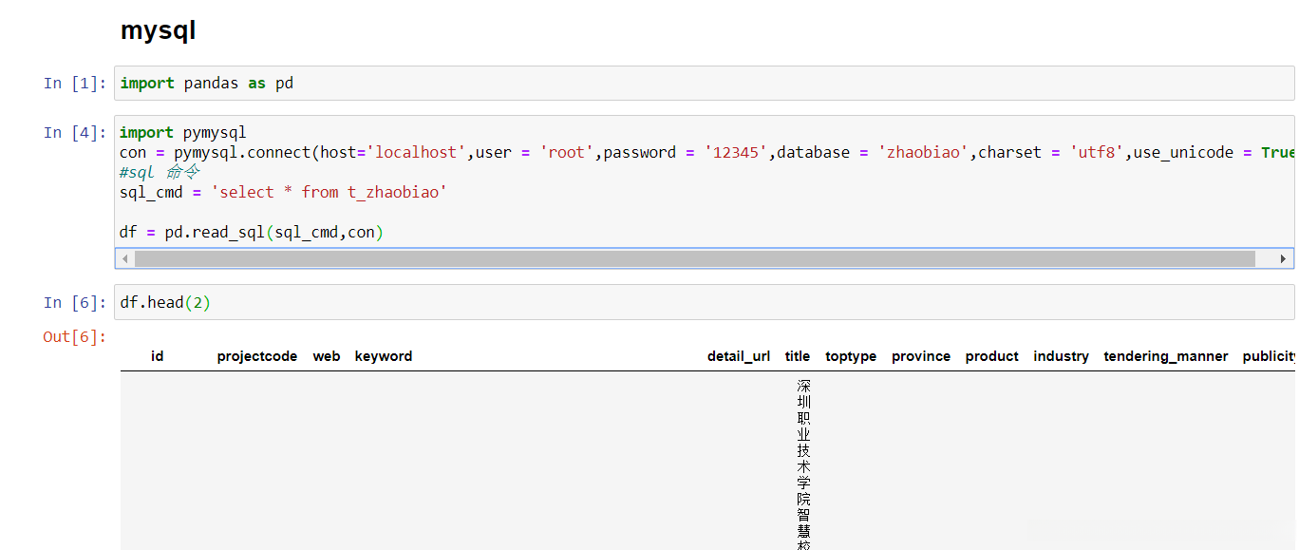Click the sql_cmd select statement line

[x=283, y=193]
